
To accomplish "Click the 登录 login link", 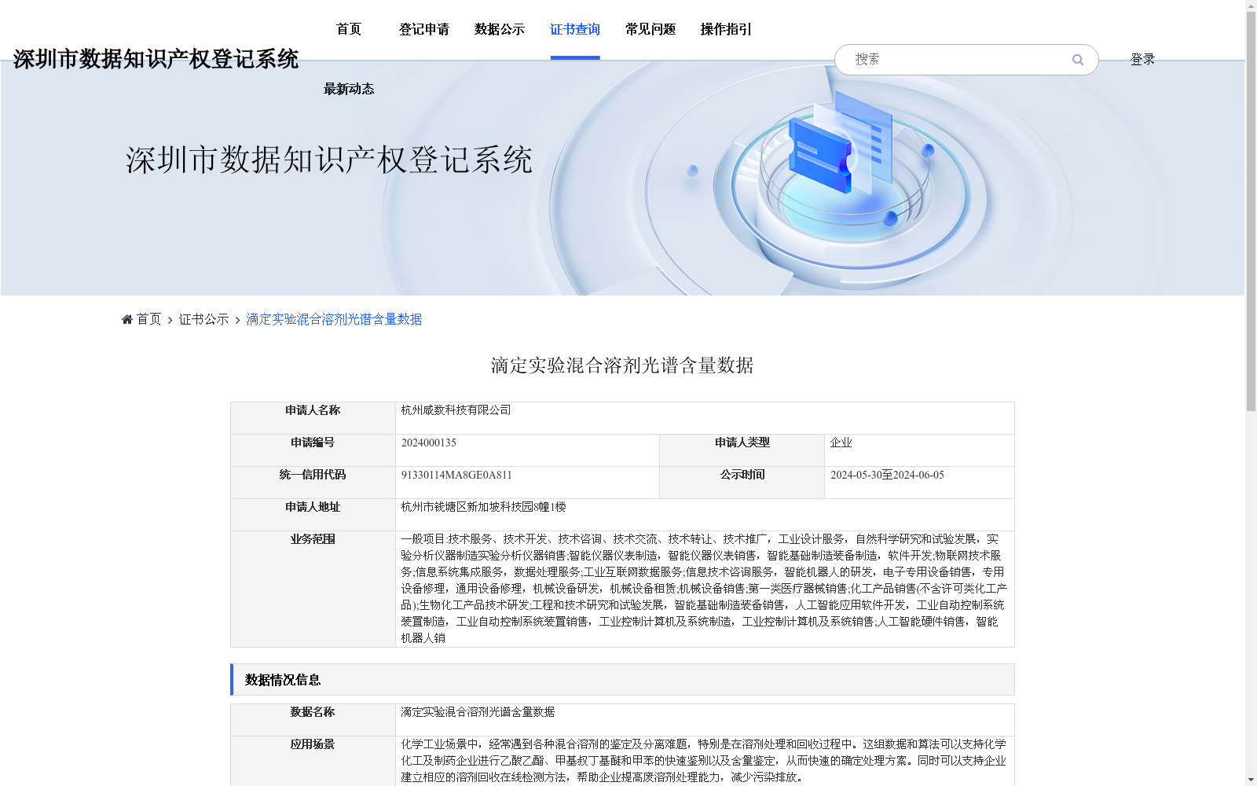I will pos(1142,60).
